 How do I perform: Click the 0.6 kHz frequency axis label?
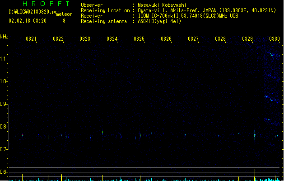pyautogui.click(x=4, y=172)
